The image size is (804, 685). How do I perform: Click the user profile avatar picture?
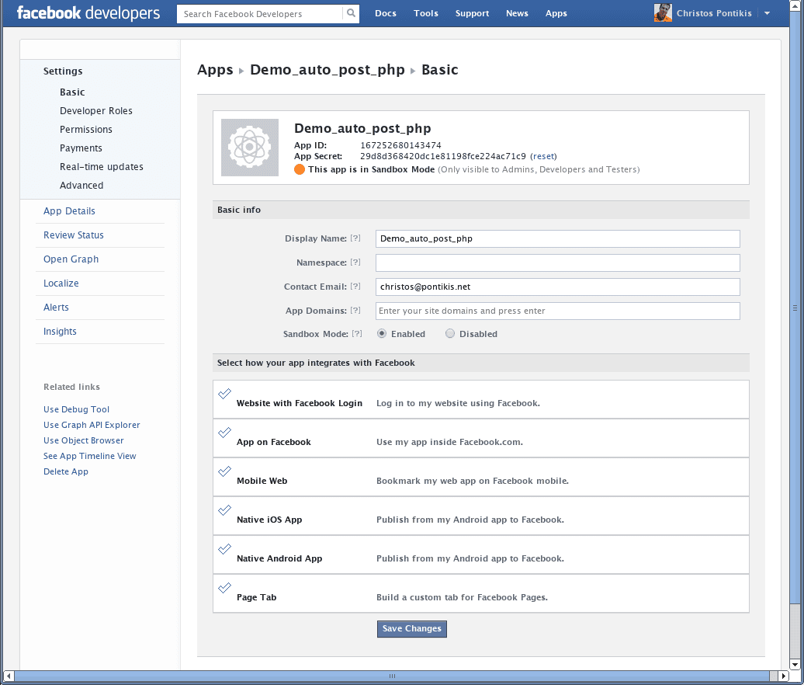click(x=663, y=13)
